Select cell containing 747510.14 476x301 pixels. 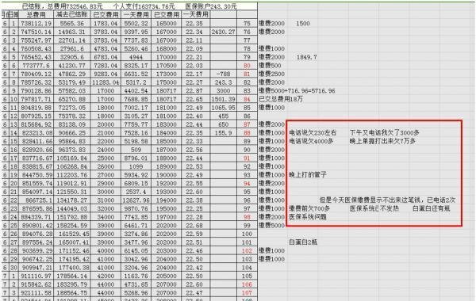click(36, 32)
